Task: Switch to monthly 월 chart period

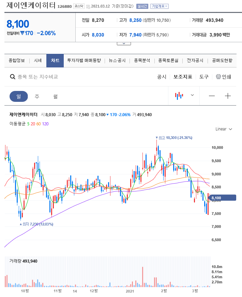Action: point(55,96)
